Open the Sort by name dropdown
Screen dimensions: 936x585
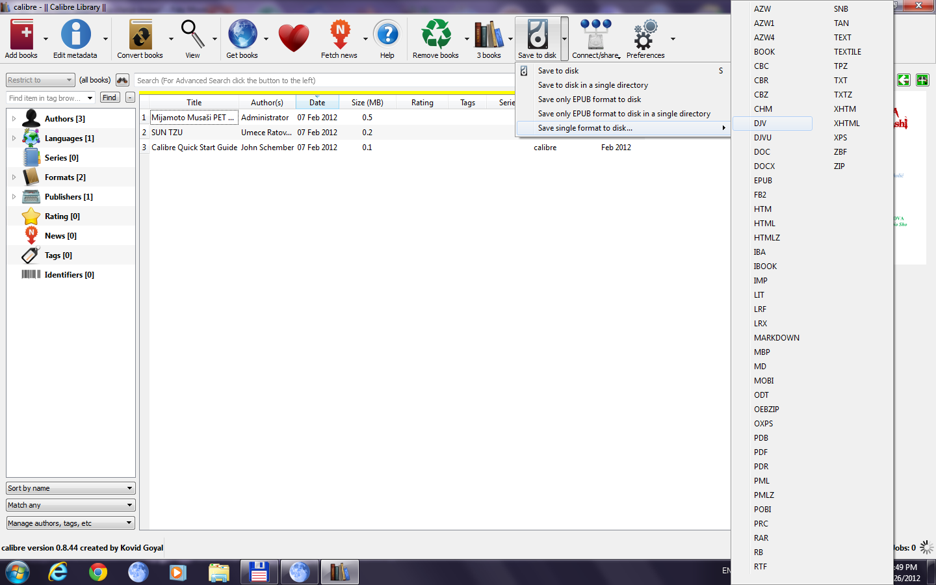(71, 488)
